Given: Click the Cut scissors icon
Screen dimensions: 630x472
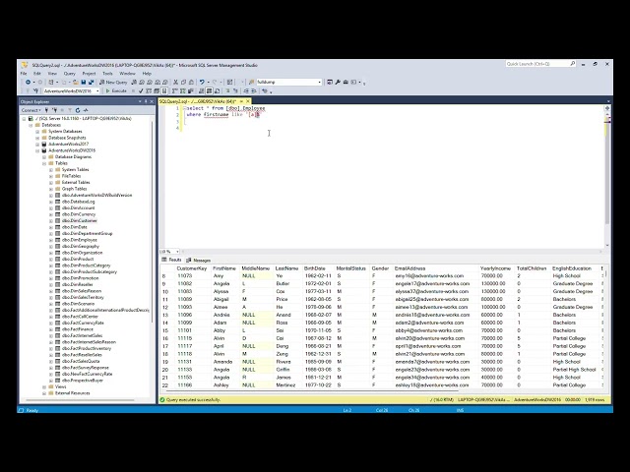Looking at the screenshot, I should click(175, 82).
